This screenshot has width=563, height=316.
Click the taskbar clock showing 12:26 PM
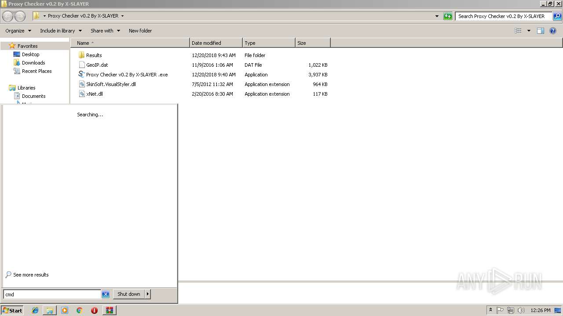click(x=541, y=310)
